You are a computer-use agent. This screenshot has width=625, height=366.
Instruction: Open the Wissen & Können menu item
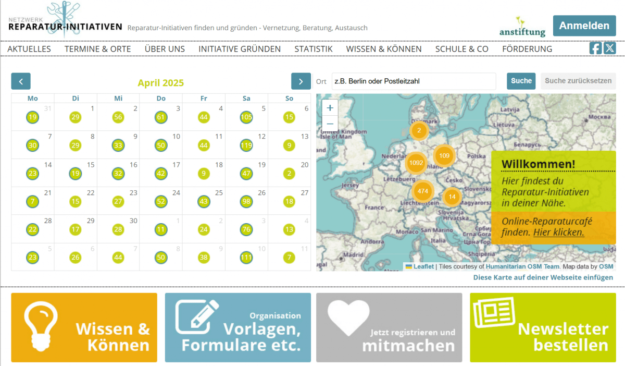point(384,49)
